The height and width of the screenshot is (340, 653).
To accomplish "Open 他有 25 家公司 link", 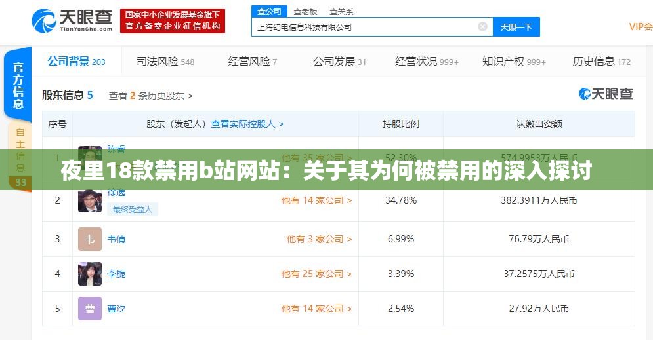I will (x=316, y=274).
